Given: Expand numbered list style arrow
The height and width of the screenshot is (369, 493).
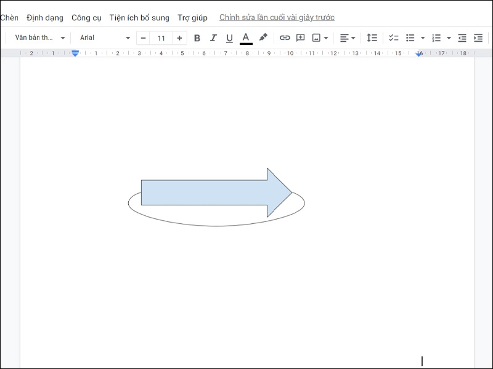Looking at the screenshot, I should pos(449,38).
